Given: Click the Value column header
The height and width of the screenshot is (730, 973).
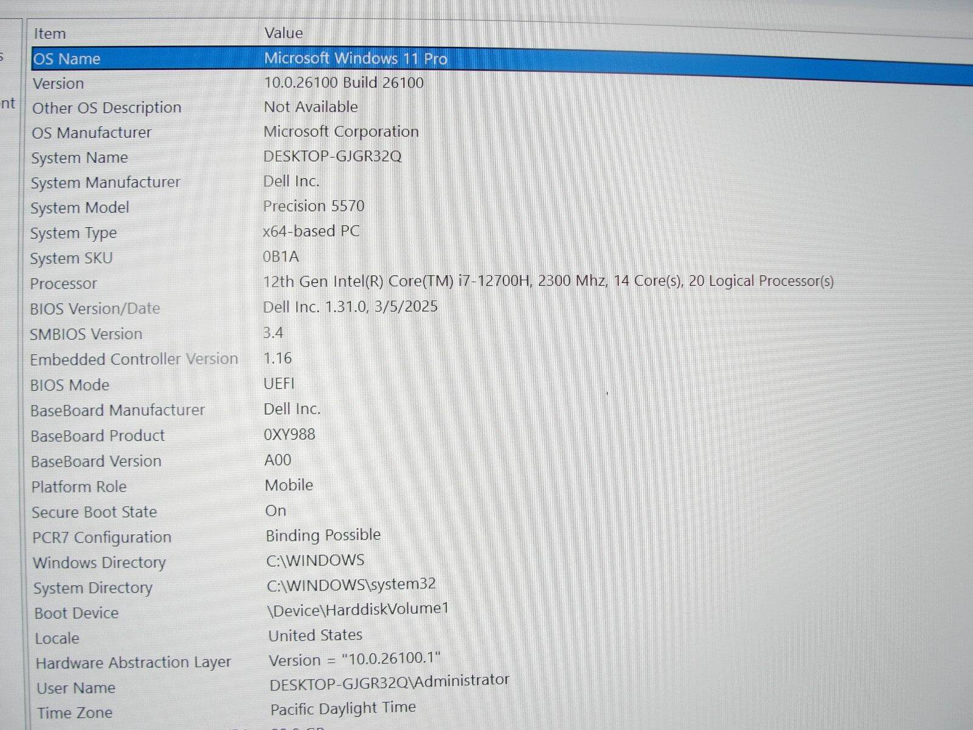Looking at the screenshot, I should [x=283, y=33].
